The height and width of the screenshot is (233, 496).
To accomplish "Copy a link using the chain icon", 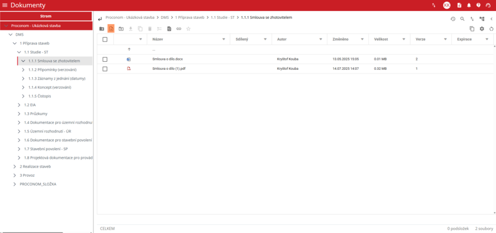I will click(x=179, y=29).
